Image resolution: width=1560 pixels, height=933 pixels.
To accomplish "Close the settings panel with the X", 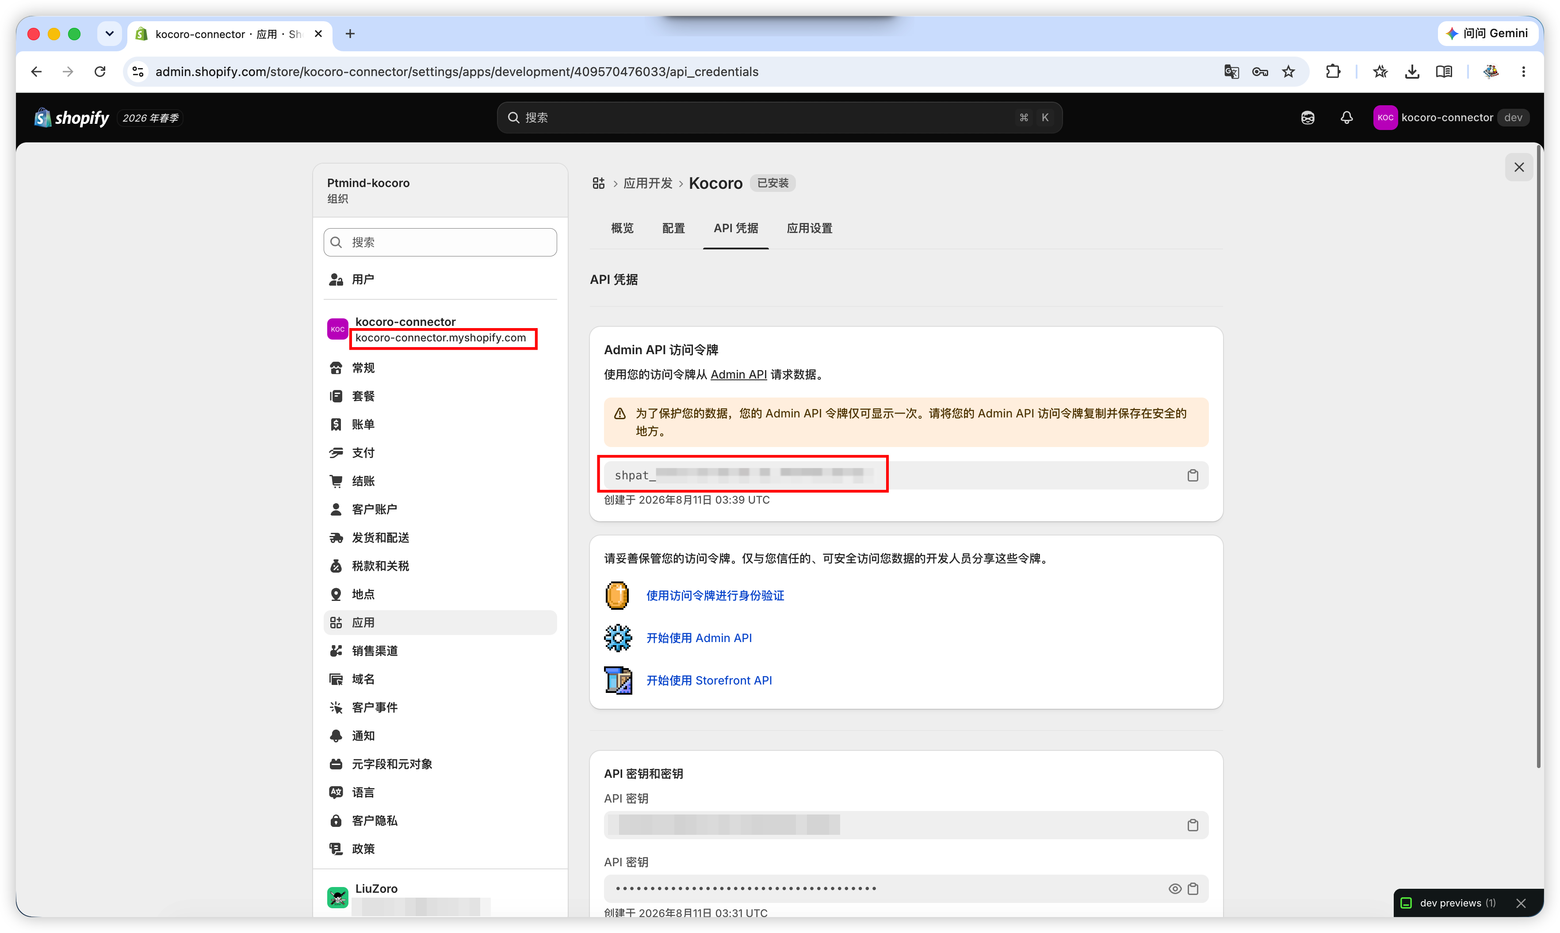I will coord(1518,167).
